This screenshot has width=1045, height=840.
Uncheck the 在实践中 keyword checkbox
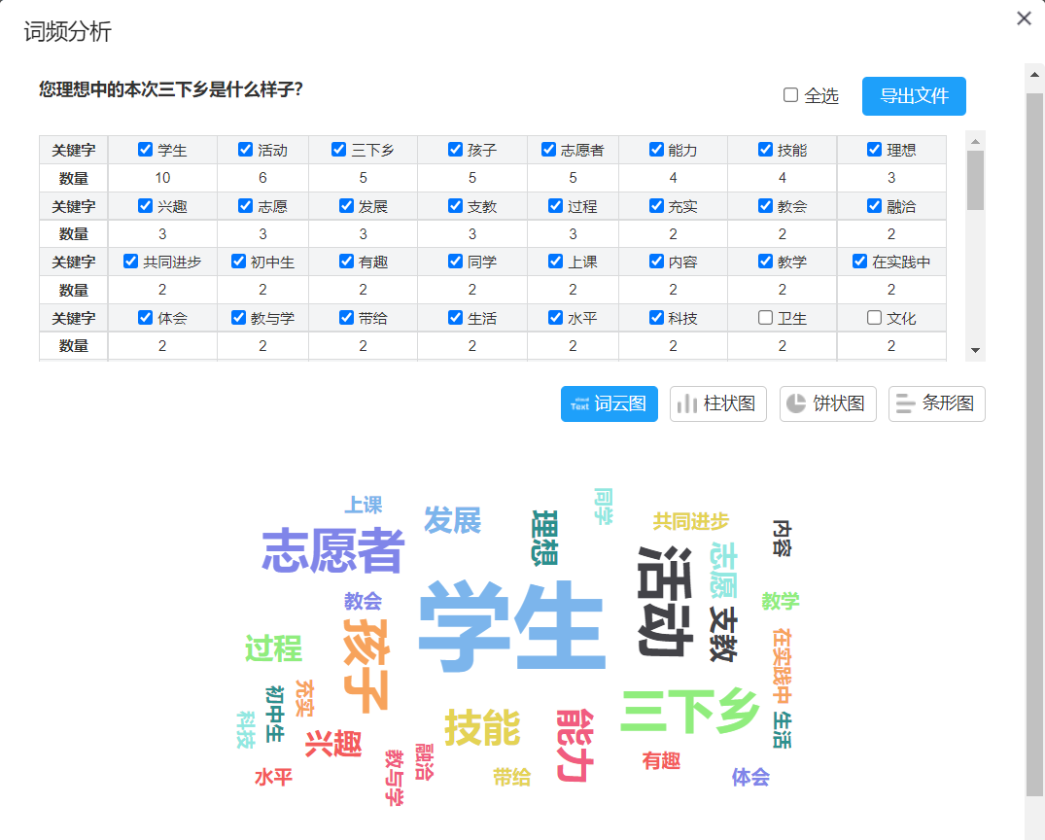(859, 262)
